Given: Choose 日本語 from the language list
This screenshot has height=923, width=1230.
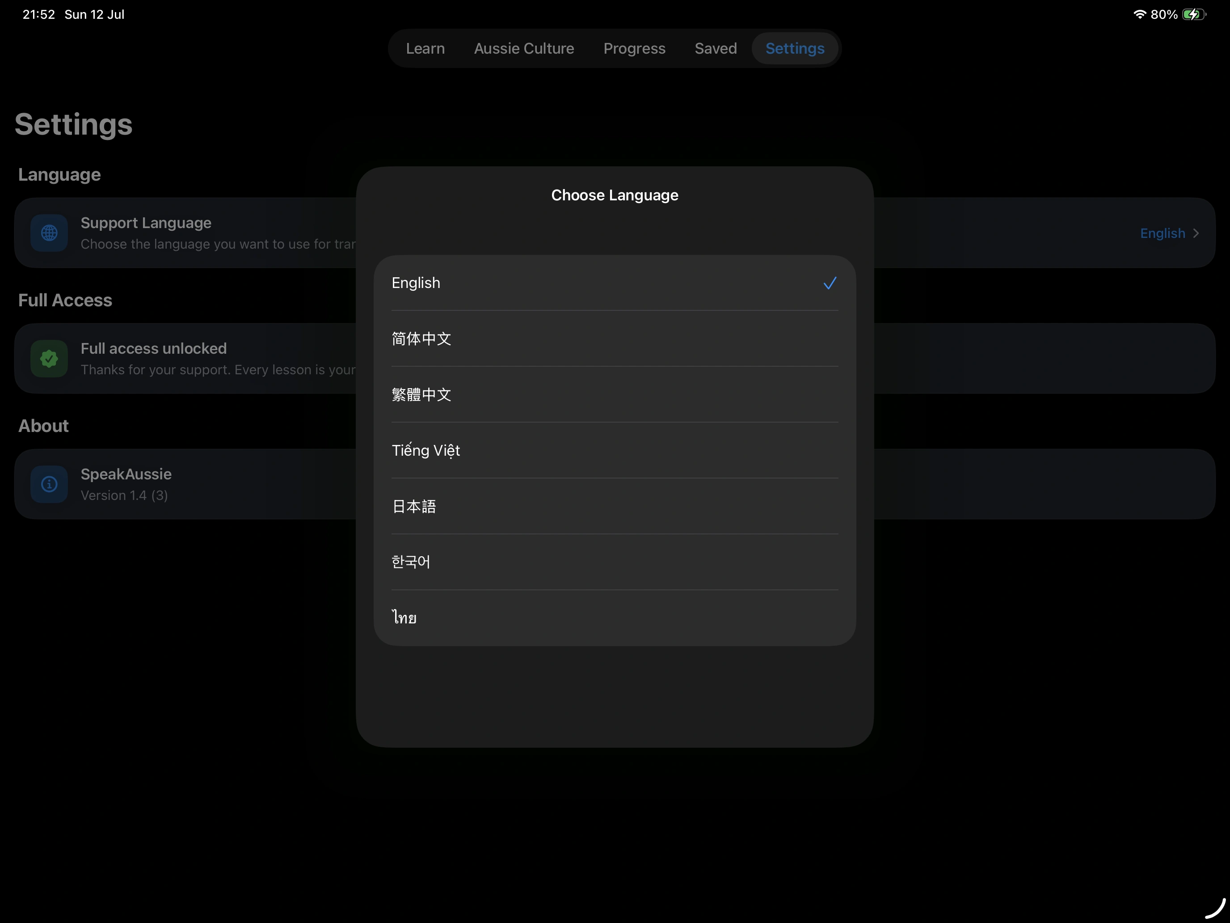Looking at the screenshot, I should 615,506.
